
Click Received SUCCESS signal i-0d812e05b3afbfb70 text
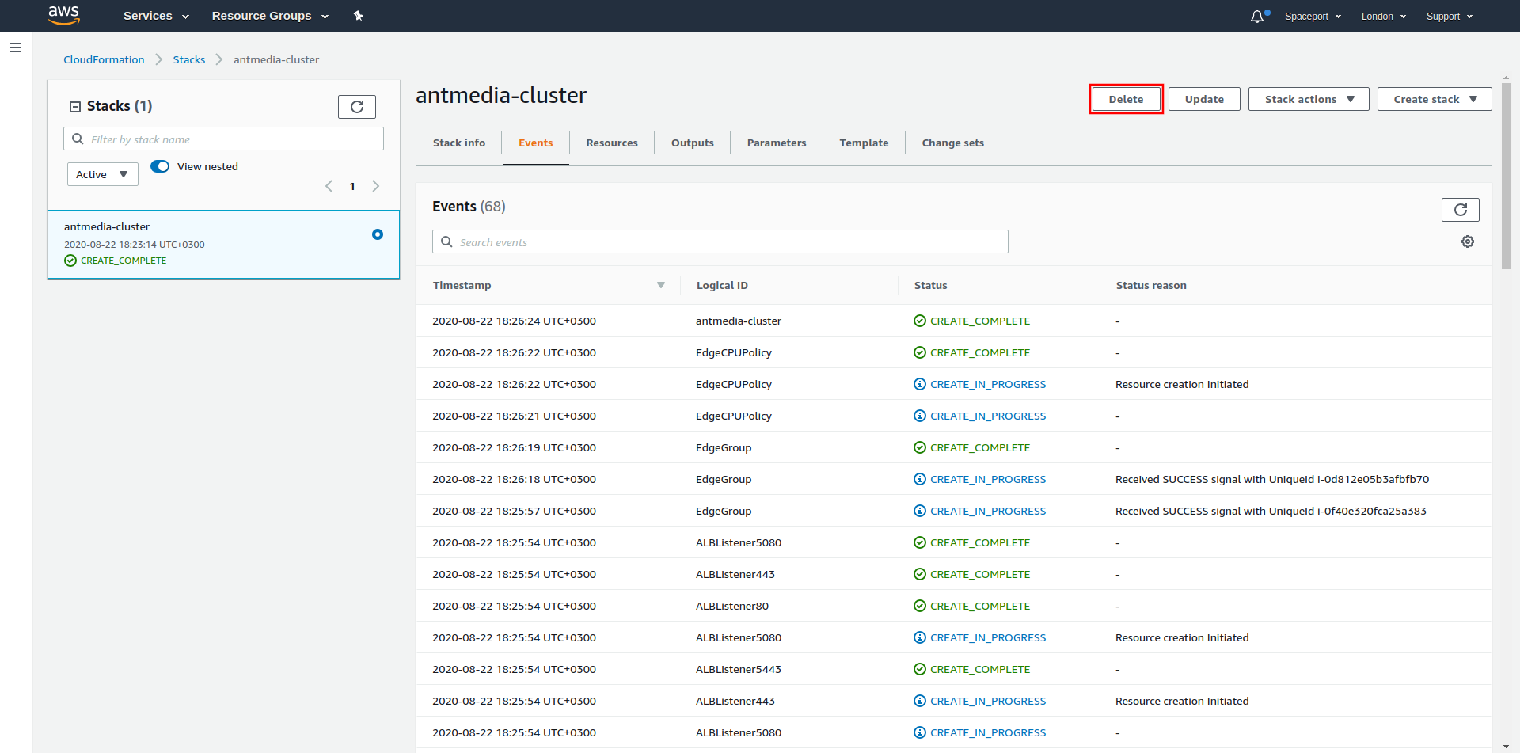[1272, 479]
